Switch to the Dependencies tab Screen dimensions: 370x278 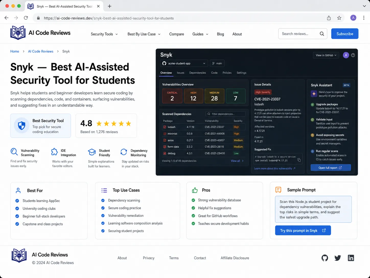click(x=198, y=73)
